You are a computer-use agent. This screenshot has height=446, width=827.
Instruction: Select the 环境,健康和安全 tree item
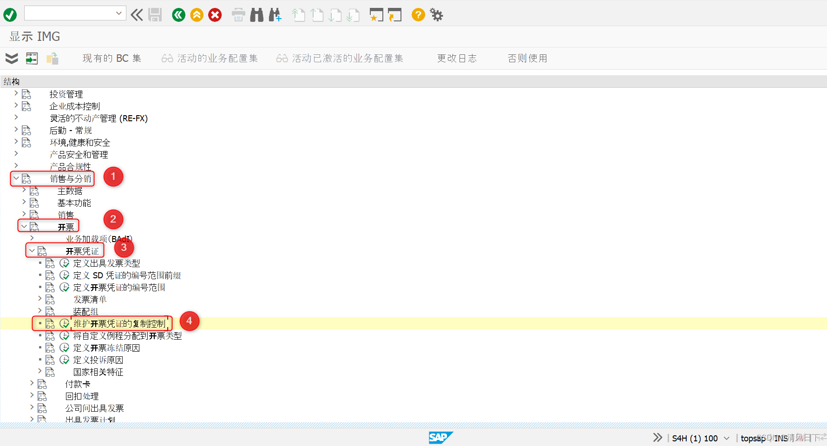coord(80,143)
